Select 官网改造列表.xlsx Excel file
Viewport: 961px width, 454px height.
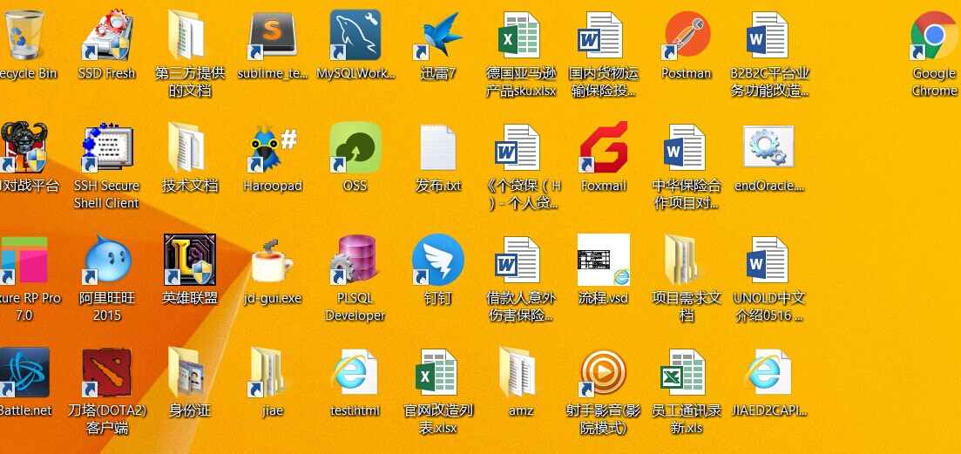point(437,372)
